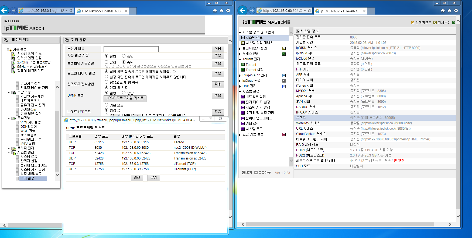Select 기본 모드 for 나이트 LED모드
Viewport: 472px width, 238px height.
click(107, 105)
